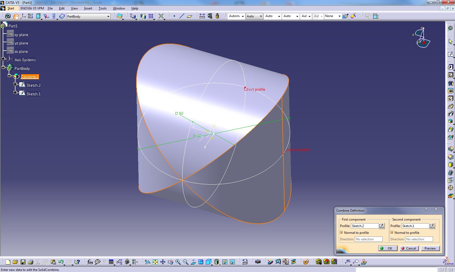Click Cancel in Combine Definition dialog
Screen dimensions: 455x272
(409, 248)
